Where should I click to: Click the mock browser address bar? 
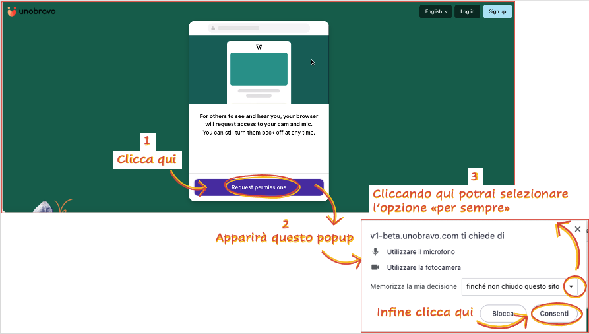[x=259, y=28]
